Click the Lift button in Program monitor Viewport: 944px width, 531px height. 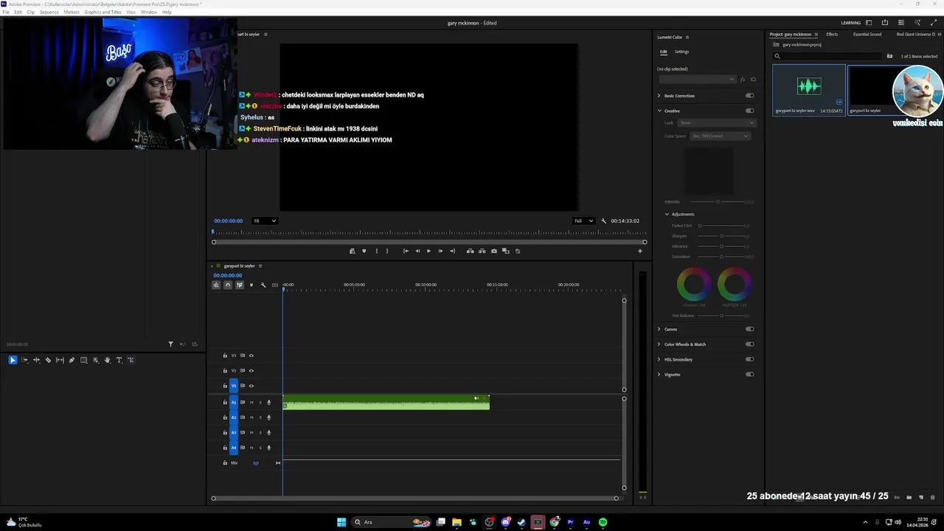(x=471, y=251)
